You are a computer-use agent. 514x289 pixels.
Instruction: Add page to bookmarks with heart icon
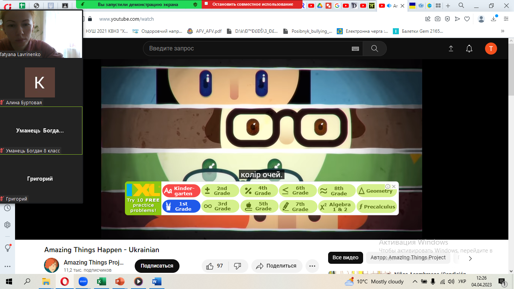(467, 19)
